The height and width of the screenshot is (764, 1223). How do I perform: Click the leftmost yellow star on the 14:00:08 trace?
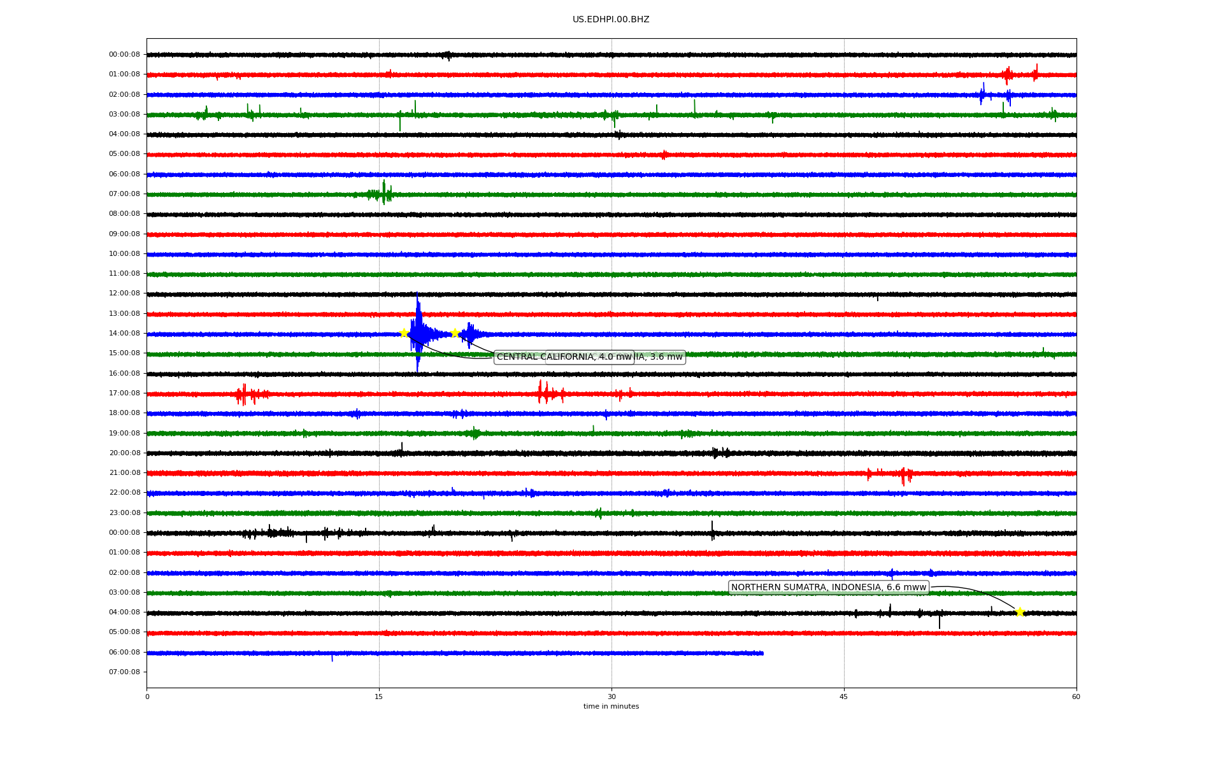[404, 333]
